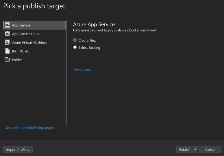The width and height of the screenshot is (224, 156).
Task: Cancel the publish dialog
Action: point(210,149)
